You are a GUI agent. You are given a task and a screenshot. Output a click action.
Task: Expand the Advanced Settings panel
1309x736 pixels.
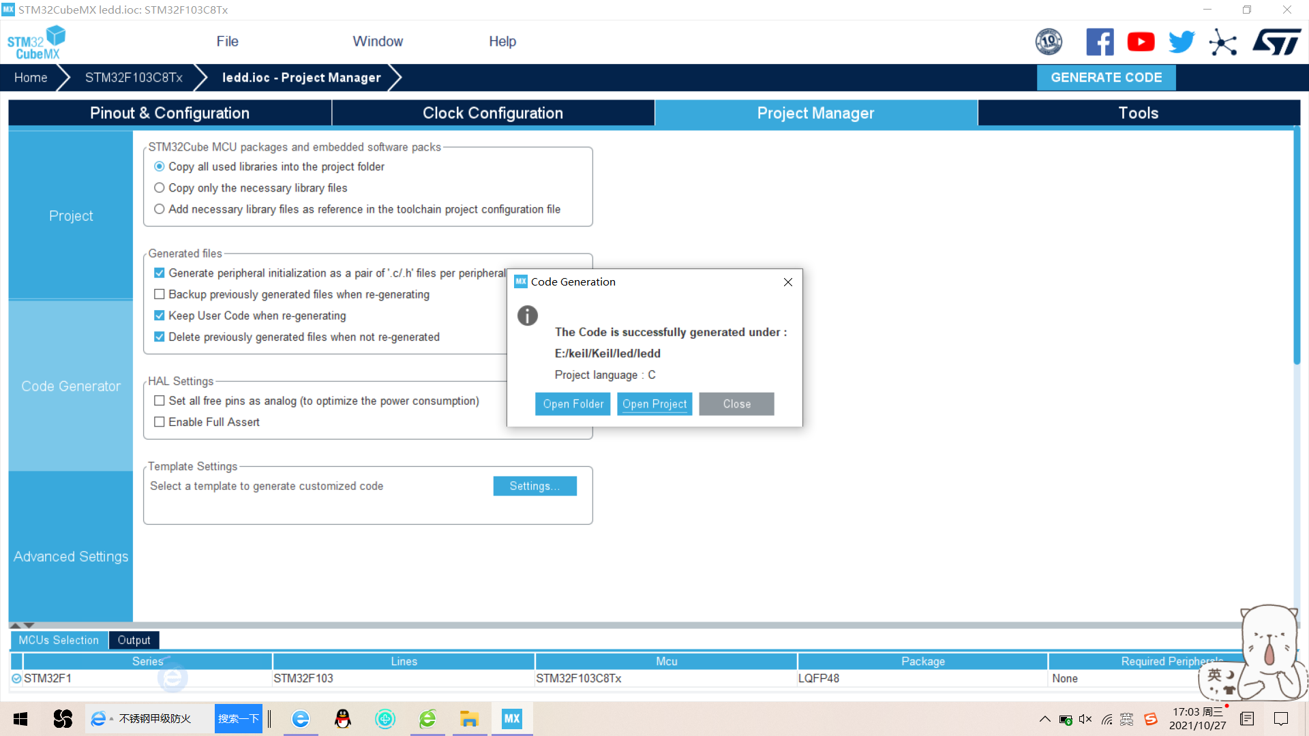[70, 556]
